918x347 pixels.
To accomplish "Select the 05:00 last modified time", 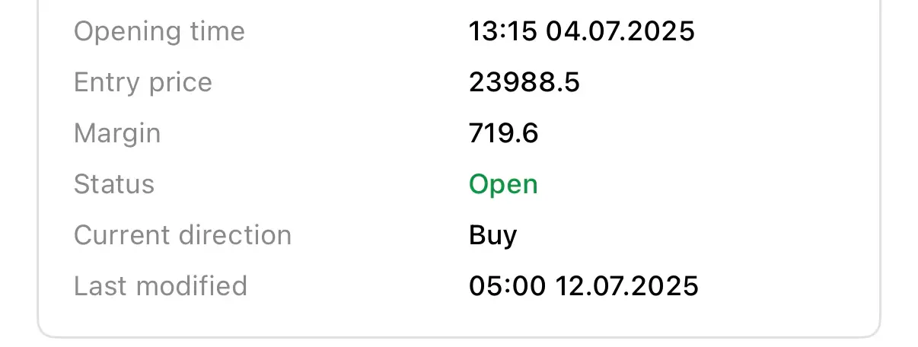I will pos(508,286).
